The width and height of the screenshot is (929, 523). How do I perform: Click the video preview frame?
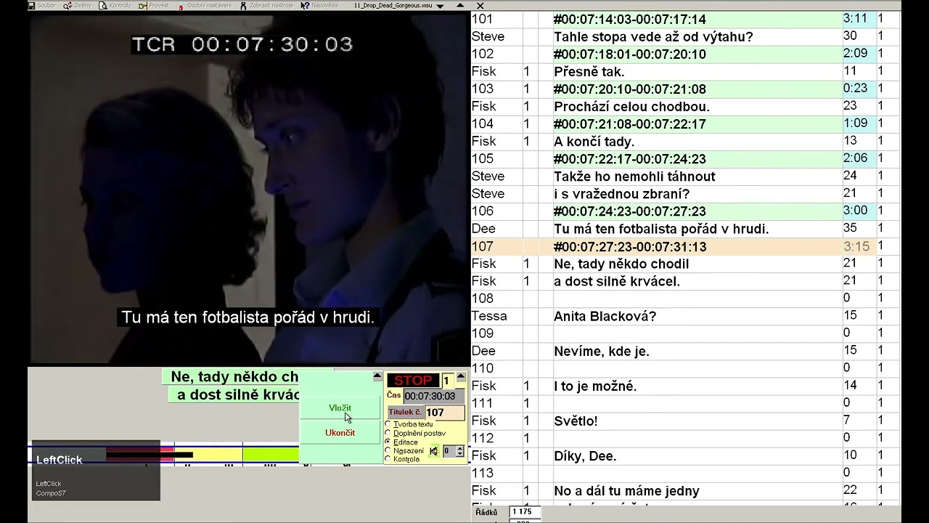tap(249, 188)
